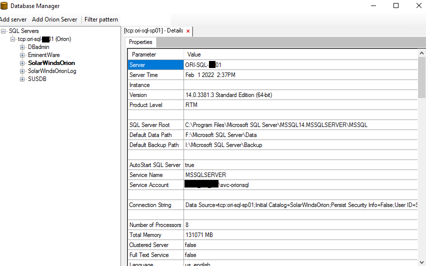Click the properties grid vertical scrollbar thumb
This screenshot has height=266, width=426.
(x=421, y=77)
